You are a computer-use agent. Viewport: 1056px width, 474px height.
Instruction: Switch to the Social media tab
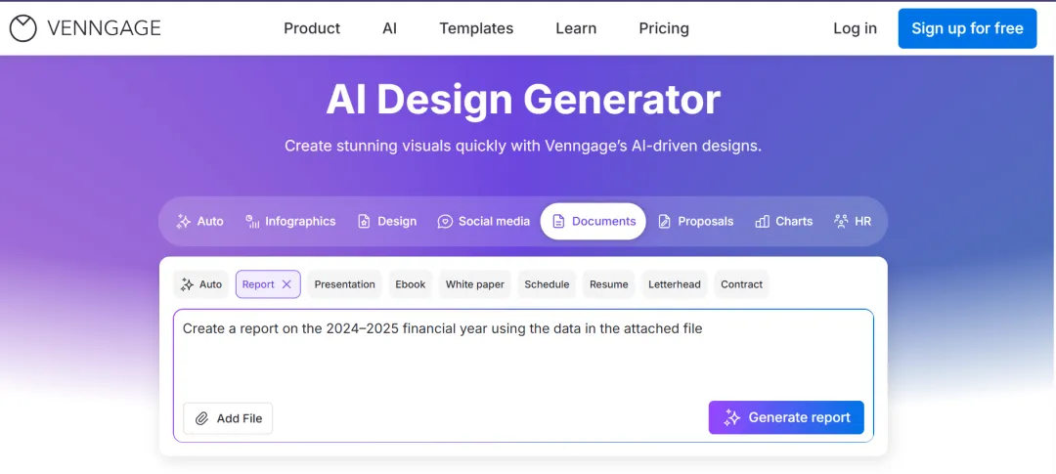[x=484, y=222]
